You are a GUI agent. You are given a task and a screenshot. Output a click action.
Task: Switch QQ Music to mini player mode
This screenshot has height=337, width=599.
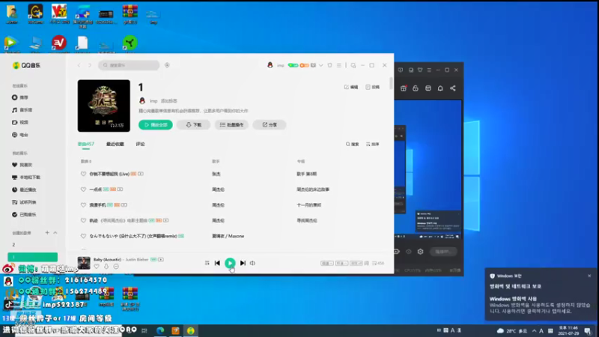pyautogui.click(x=353, y=65)
